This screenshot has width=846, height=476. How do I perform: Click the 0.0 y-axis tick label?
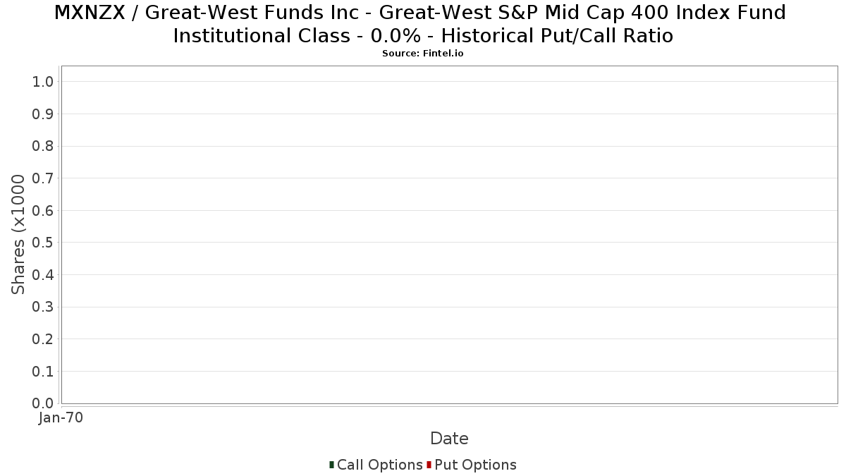tap(43, 403)
